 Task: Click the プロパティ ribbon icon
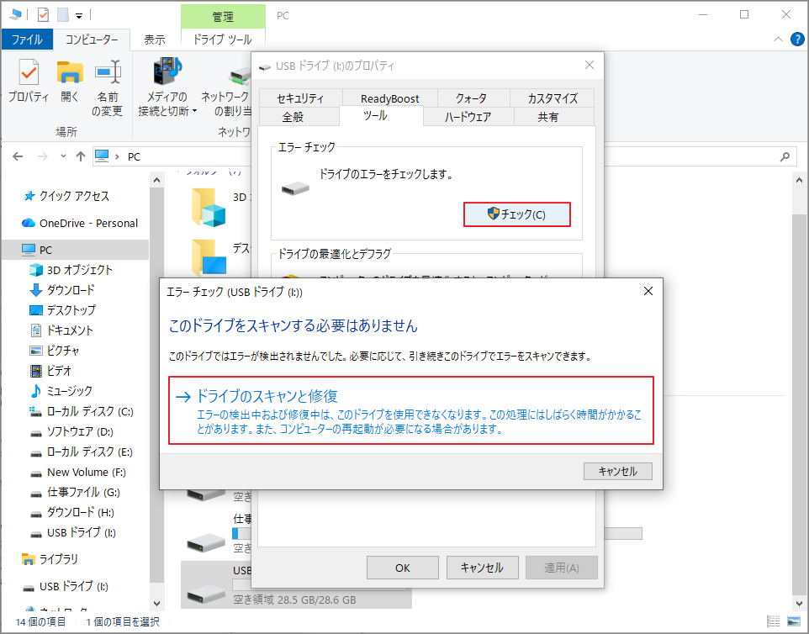[x=29, y=80]
